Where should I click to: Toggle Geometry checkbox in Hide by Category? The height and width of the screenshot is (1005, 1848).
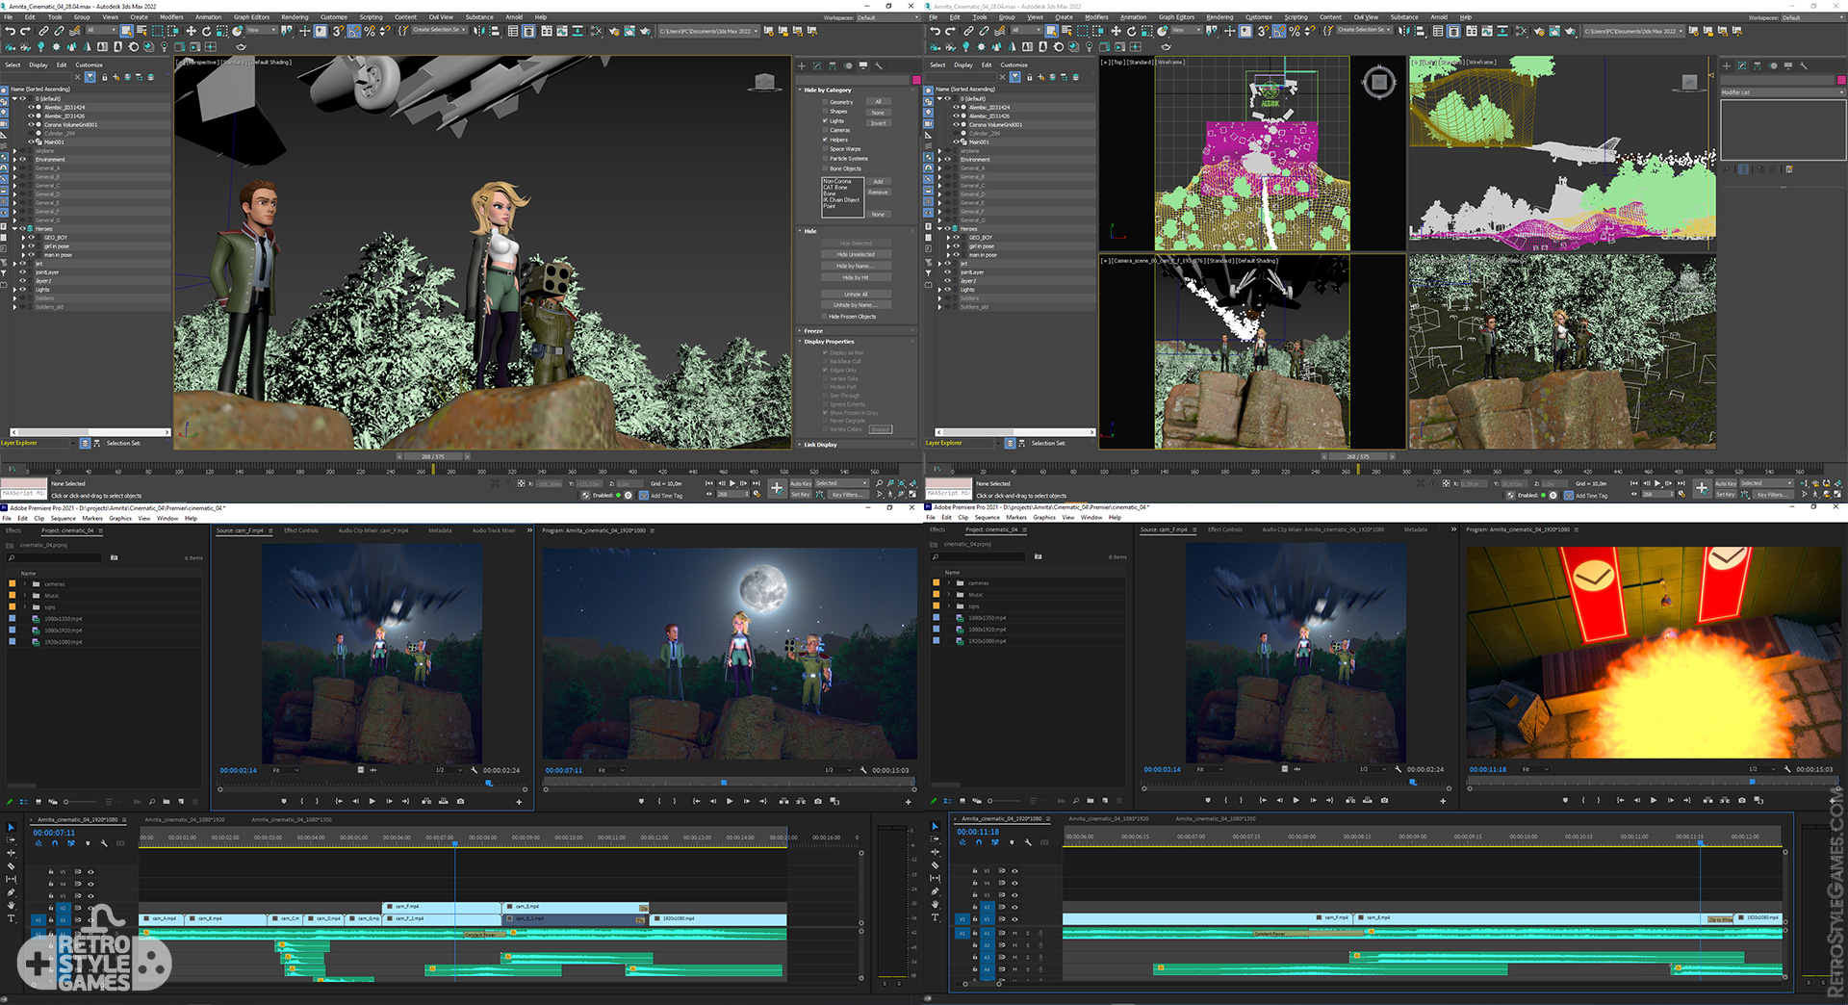[826, 102]
